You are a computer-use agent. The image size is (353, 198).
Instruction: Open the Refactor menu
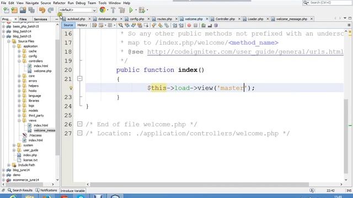tap(59, 3)
